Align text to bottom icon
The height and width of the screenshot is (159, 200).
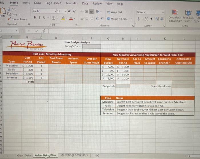[x=91, y=12]
